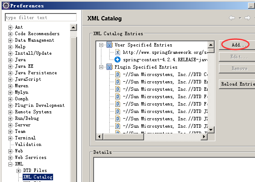Click the Add... button
The height and width of the screenshot is (182, 255).
237,45
